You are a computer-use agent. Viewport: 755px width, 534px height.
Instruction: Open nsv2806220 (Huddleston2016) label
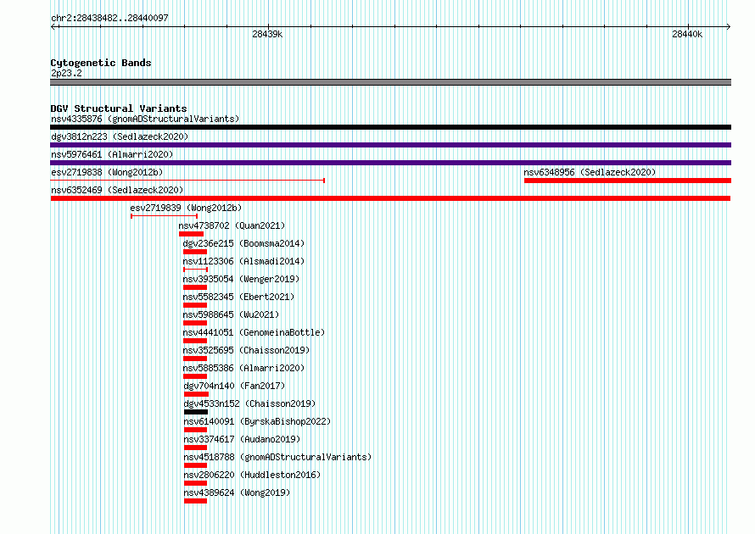(x=252, y=475)
